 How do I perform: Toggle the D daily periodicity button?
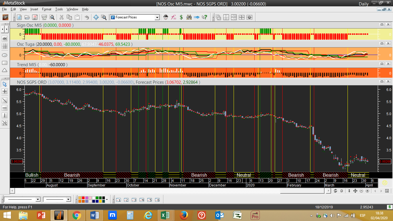pyautogui.click(x=342, y=191)
